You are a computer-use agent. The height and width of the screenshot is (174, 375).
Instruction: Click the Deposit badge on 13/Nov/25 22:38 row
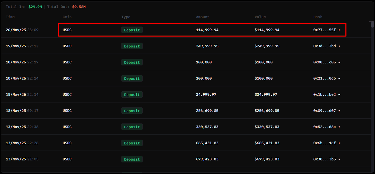click(x=132, y=127)
